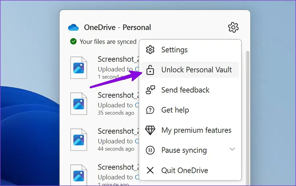This screenshot has height=186, width=296.
Task: Open the first screenshot file thumbnail
Action: click(79, 68)
